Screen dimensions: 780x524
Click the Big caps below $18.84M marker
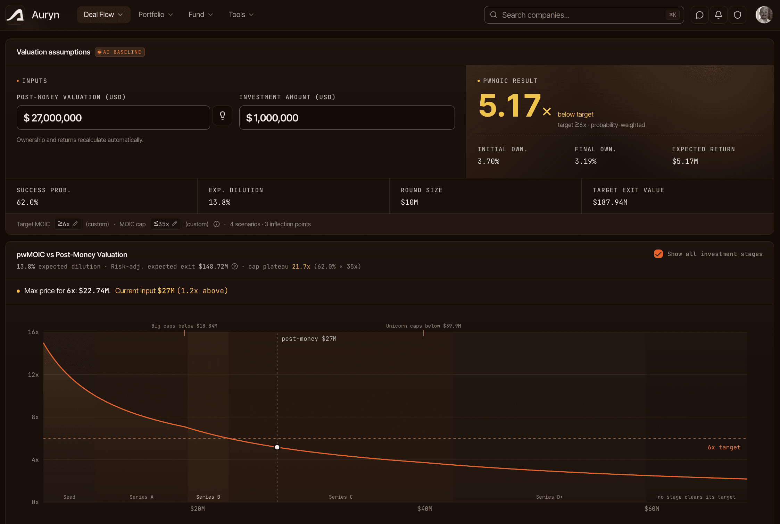coord(184,326)
